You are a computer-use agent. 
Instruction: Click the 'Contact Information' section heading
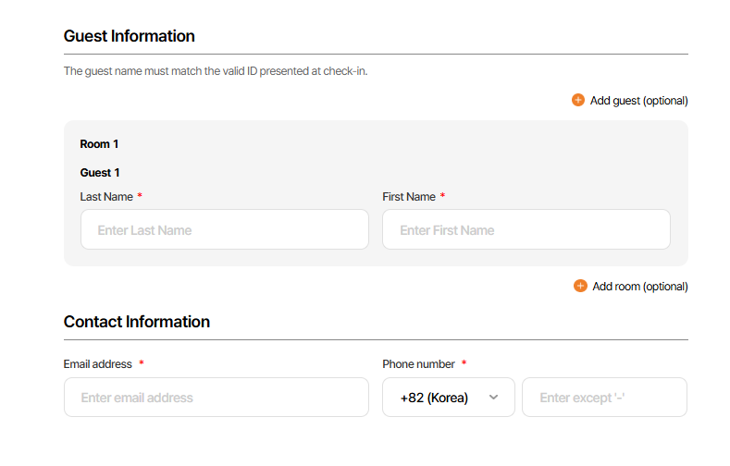pyautogui.click(x=136, y=322)
